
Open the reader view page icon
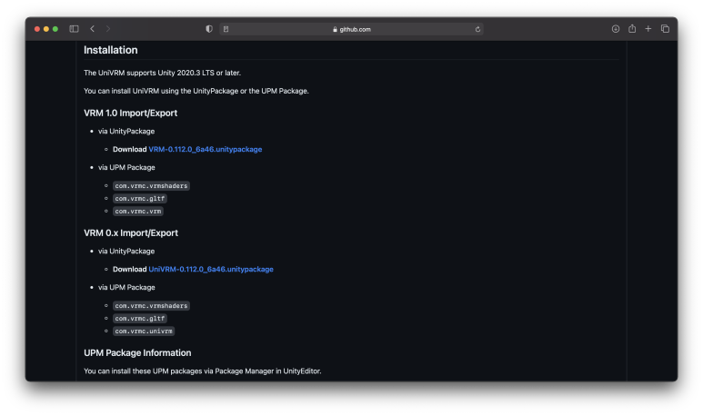(x=226, y=29)
